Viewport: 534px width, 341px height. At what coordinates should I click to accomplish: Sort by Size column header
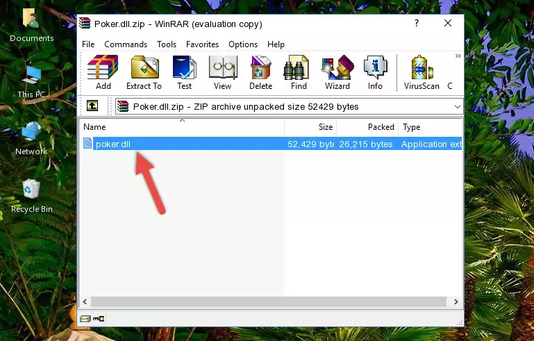click(310, 127)
